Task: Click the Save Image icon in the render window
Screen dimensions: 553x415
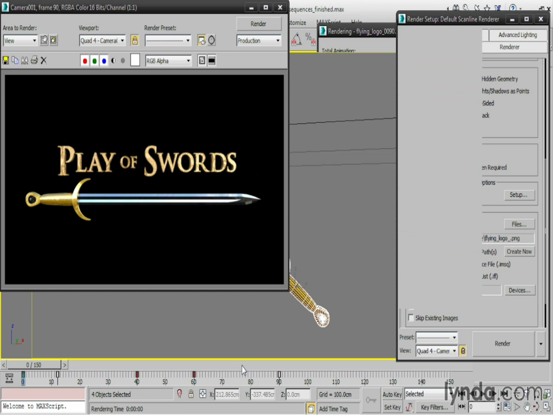Action: 6,61
